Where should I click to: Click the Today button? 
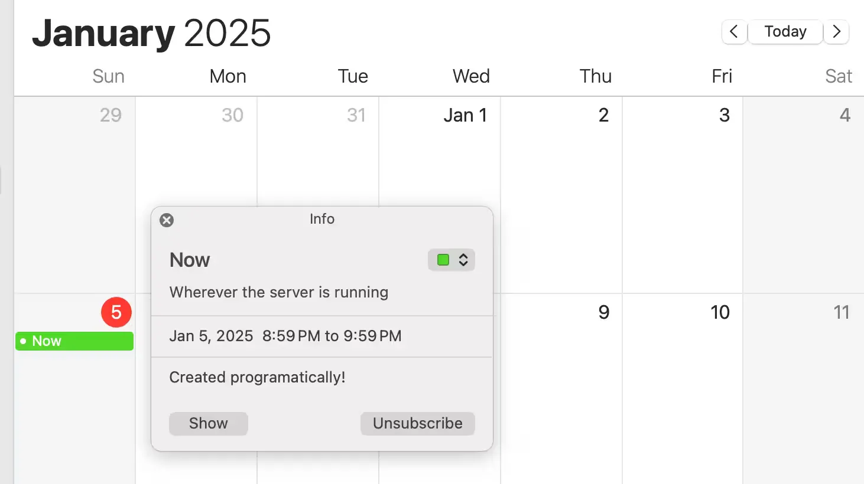click(x=785, y=32)
